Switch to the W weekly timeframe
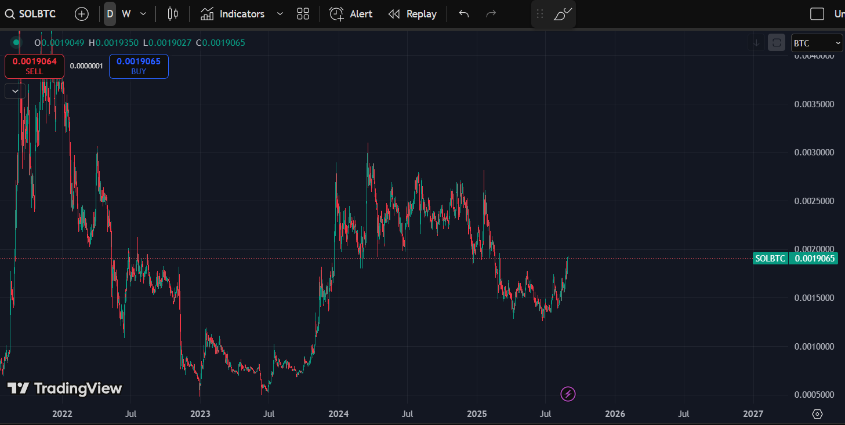This screenshot has height=425, width=845. (126, 14)
